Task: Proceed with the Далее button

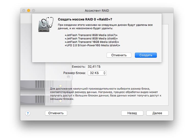Action: (x=157, y=113)
